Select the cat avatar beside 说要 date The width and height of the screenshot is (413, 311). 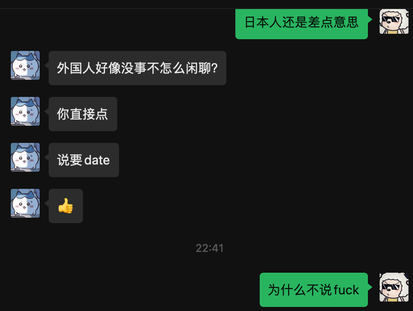click(x=25, y=157)
